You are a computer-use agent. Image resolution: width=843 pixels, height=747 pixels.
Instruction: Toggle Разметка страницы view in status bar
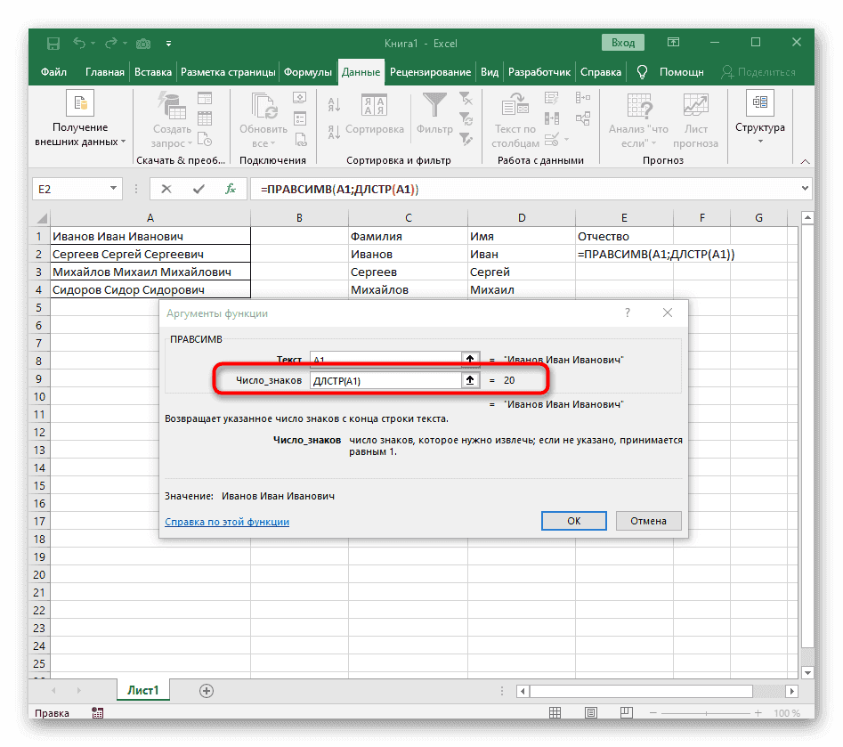coord(591,712)
